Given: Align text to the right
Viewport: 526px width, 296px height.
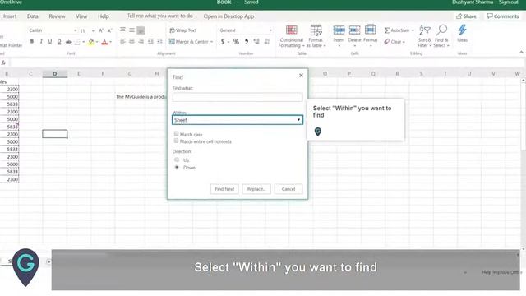Looking at the screenshot, I should click(x=141, y=42).
